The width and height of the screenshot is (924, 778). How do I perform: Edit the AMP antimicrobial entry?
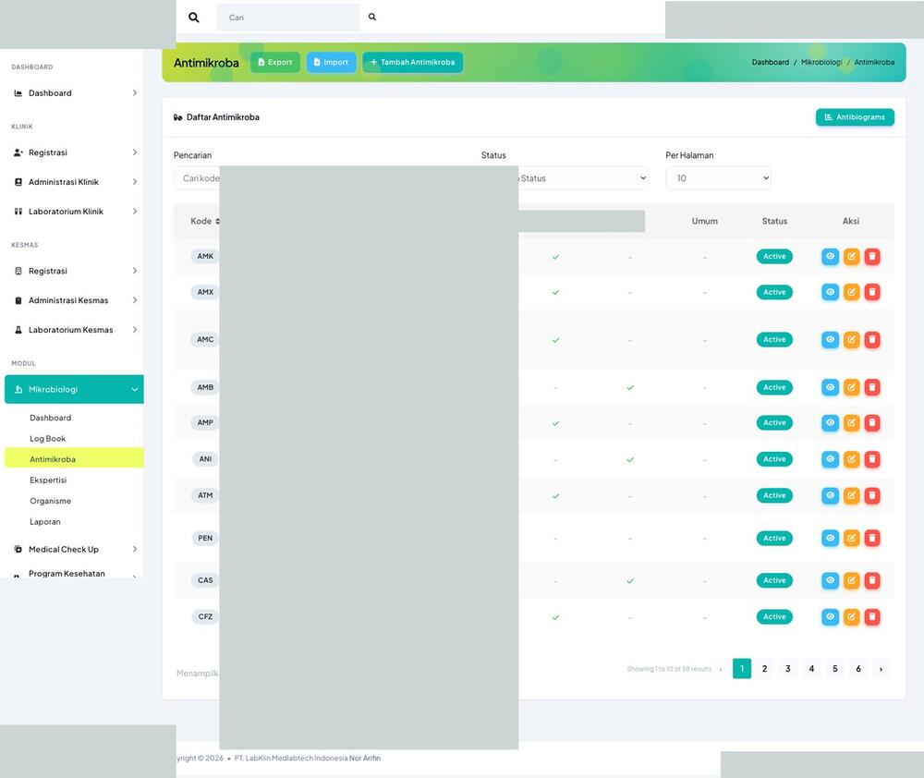[851, 422]
